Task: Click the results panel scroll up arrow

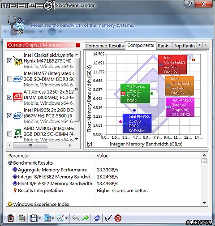Action: click(204, 155)
